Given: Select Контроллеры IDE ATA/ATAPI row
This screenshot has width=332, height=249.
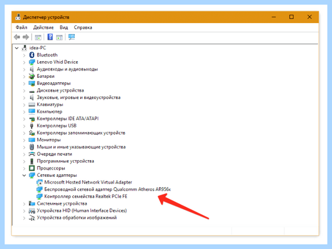Looking at the screenshot, I should (x=68, y=119).
